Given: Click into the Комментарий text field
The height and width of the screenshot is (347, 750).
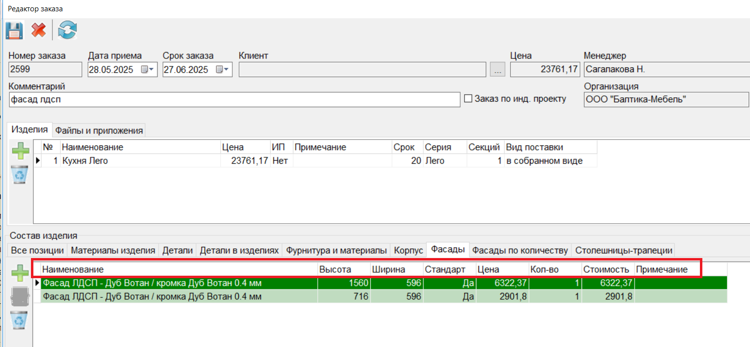Looking at the screenshot, I should pyautogui.click(x=234, y=100).
